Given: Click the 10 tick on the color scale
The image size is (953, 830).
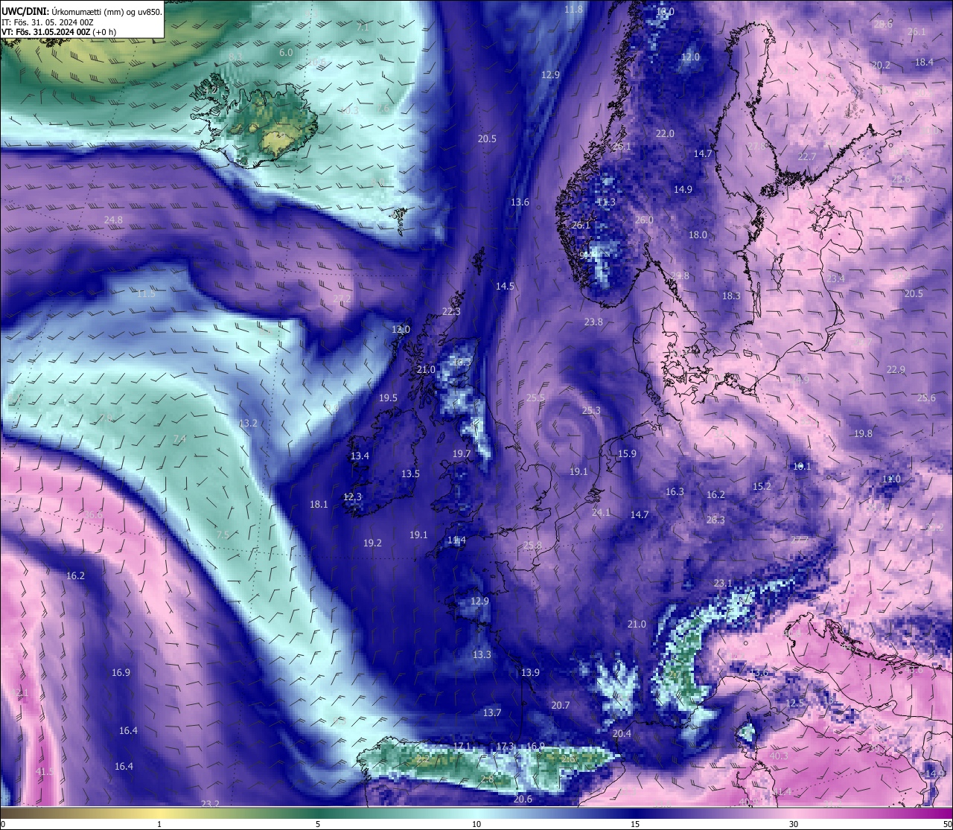Looking at the screenshot, I should (x=476, y=823).
